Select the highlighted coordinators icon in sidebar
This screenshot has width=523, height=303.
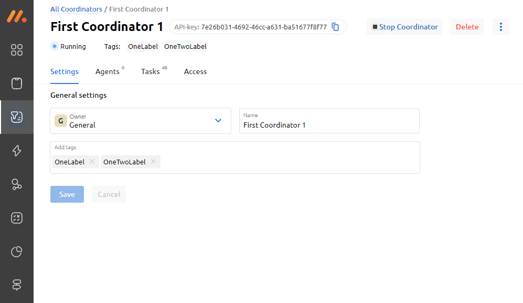pyautogui.click(x=17, y=117)
